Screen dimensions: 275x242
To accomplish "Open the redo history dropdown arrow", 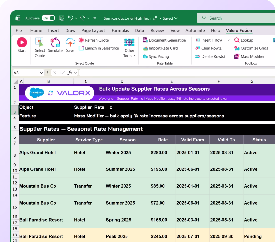I will click(x=88, y=18).
